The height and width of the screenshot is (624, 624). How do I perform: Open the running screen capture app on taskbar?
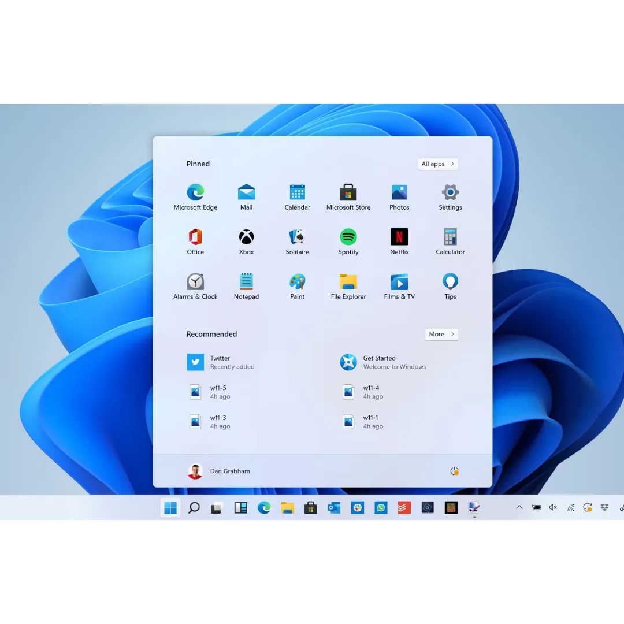point(474,508)
